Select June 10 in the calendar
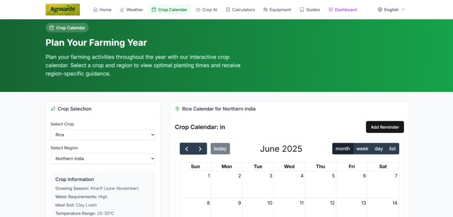This screenshot has width=453, height=217. tap(258, 207)
